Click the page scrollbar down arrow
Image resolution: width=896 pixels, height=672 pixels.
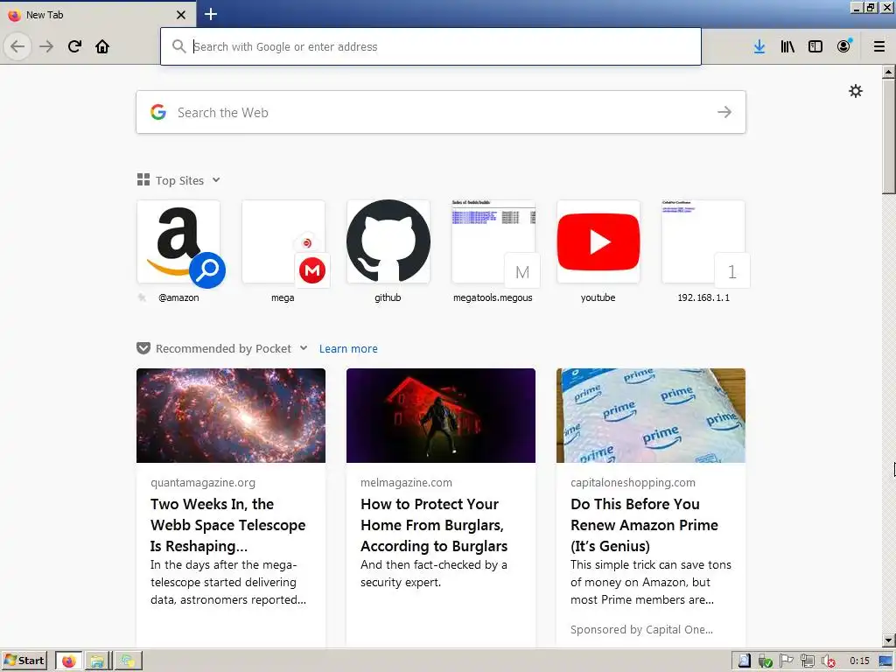889,640
